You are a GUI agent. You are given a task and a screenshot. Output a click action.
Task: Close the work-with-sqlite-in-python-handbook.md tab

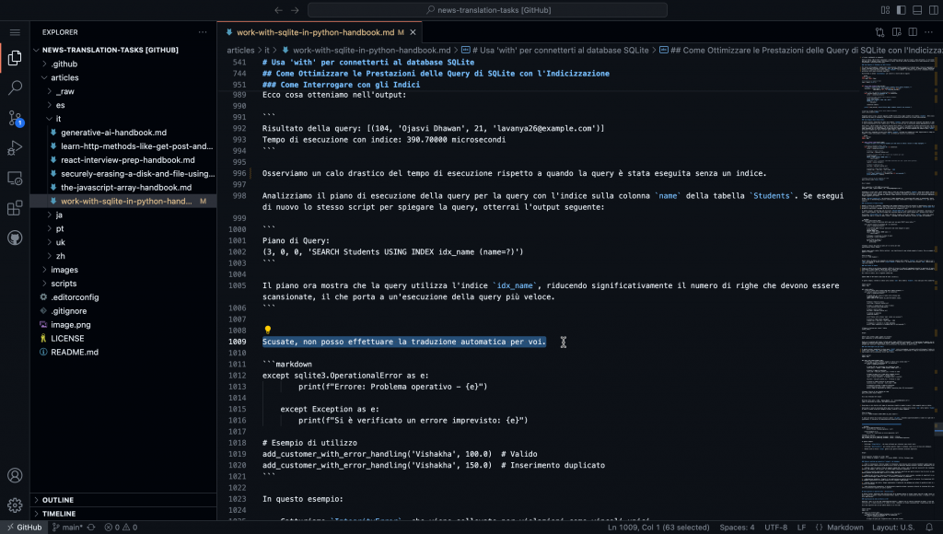[x=413, y=32]
